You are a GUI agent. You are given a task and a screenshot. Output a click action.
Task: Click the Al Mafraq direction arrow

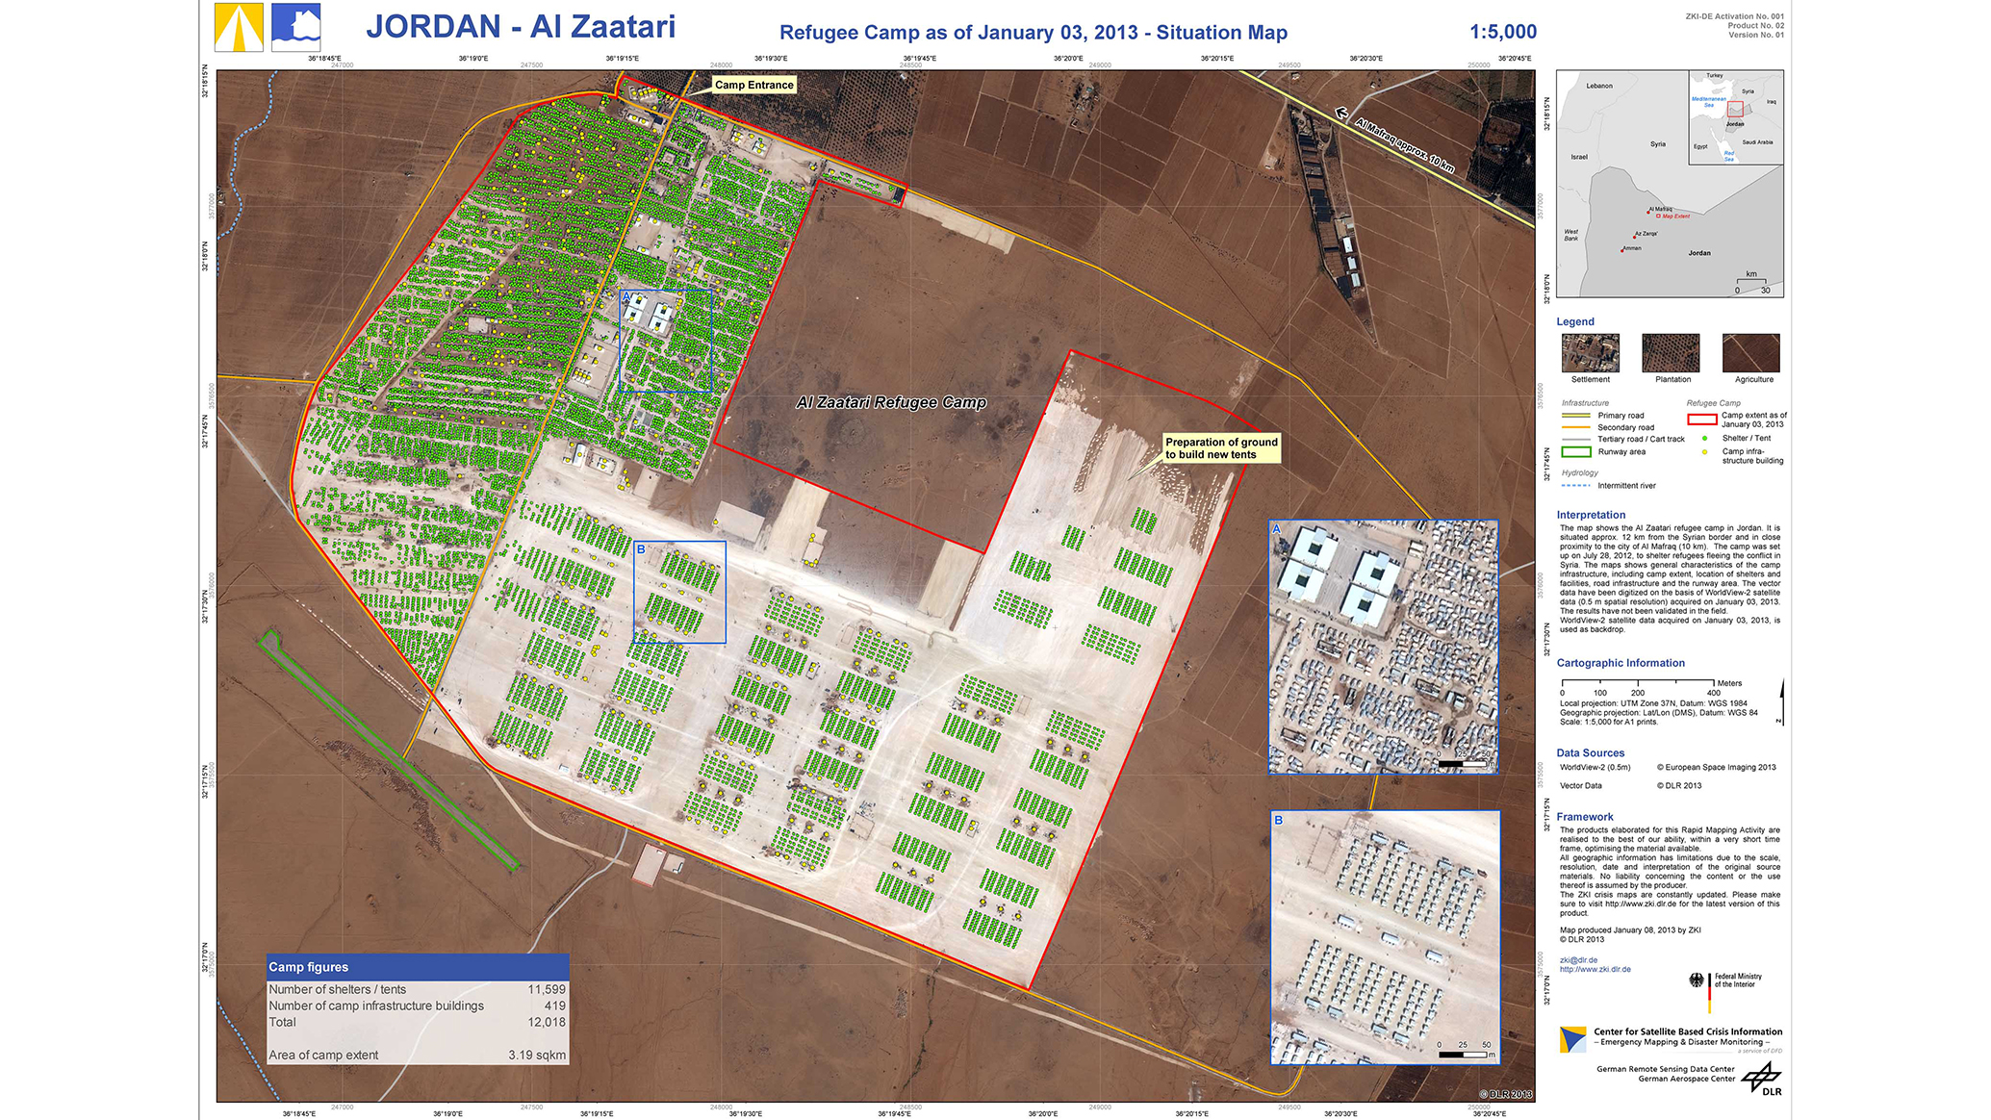pyautogui.click(x=1341, y=114)
